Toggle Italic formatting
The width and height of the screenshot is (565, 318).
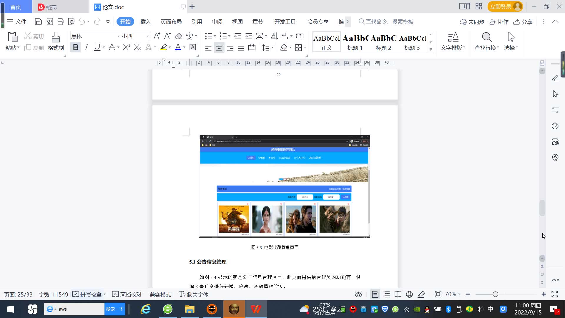click(86, 47)
